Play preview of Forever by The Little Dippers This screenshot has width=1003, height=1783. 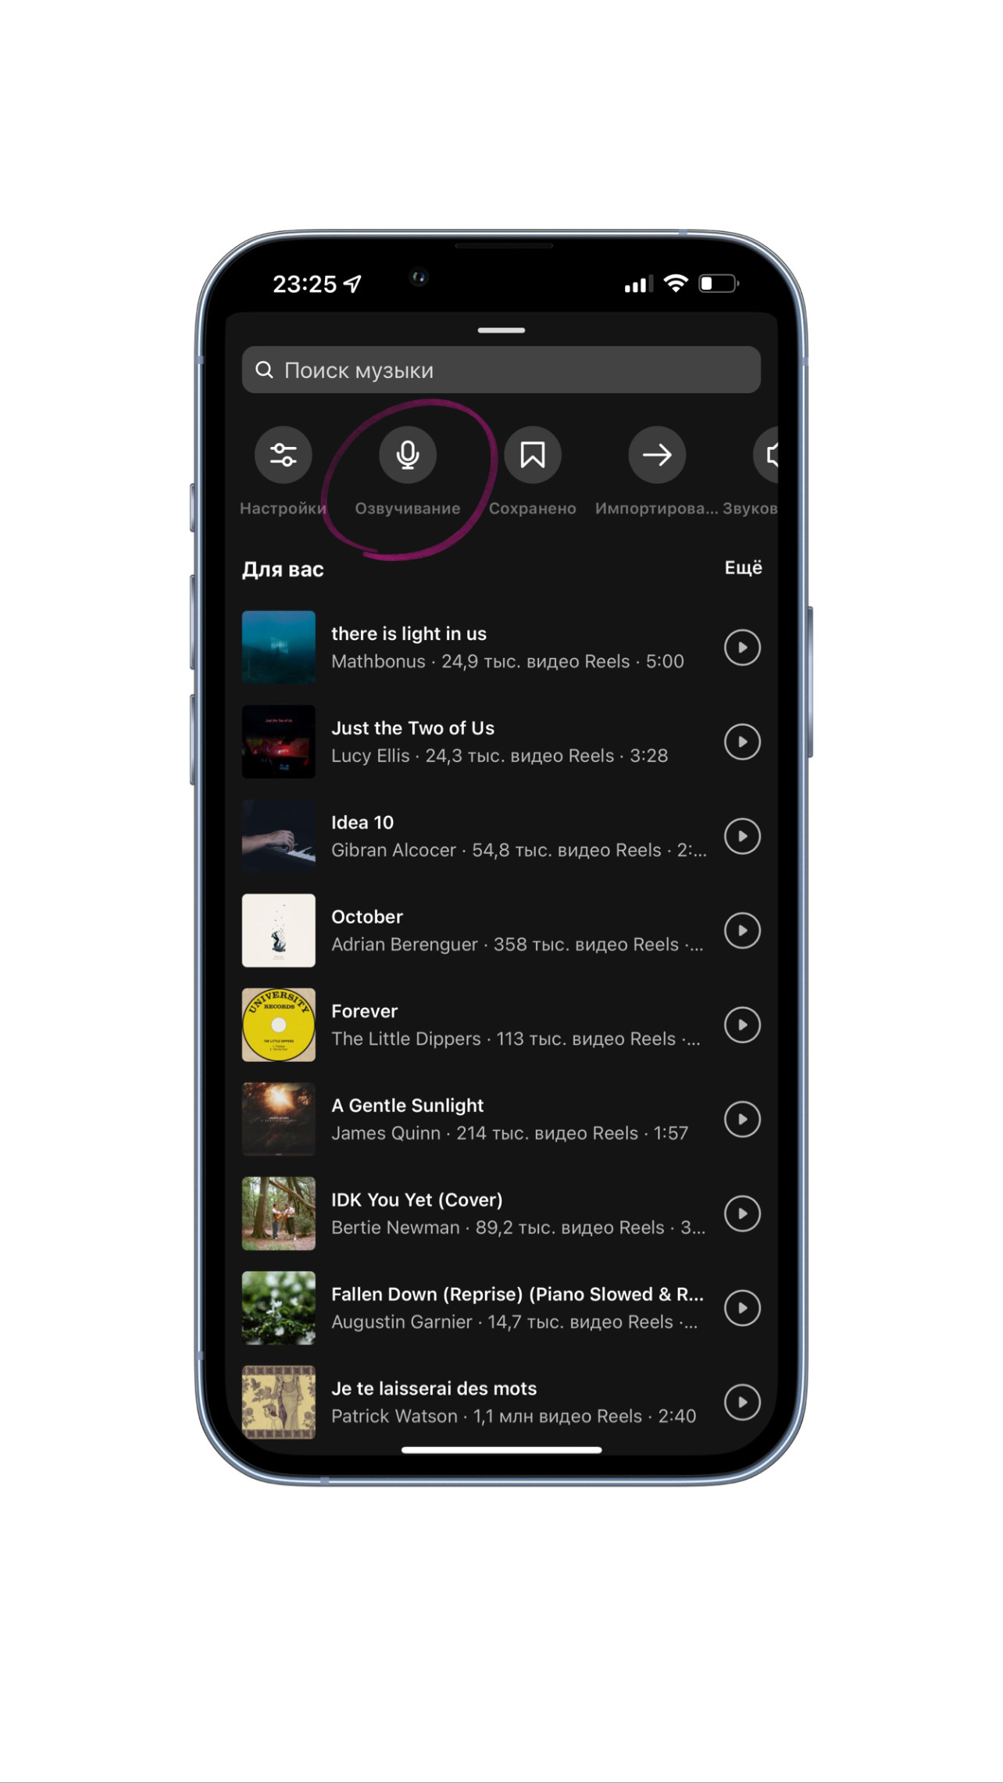coord(742,1025)
